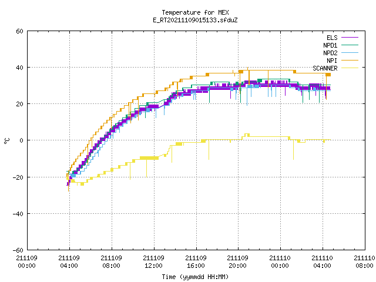Click the x-axis label 211109 00:00
Image resolution: width=376 pixels, height=282 pixels.
coord(26,262)
